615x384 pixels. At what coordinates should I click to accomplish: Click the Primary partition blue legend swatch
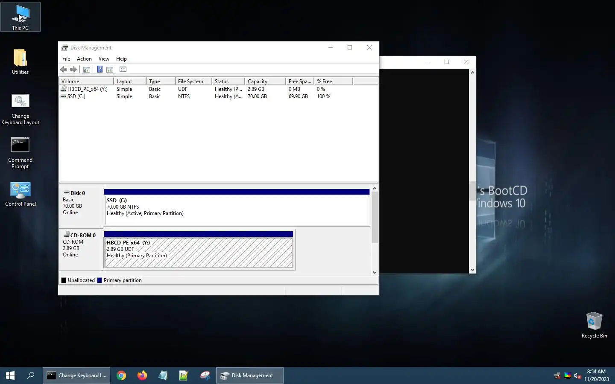pyautogui.click(x=100, y=280)
